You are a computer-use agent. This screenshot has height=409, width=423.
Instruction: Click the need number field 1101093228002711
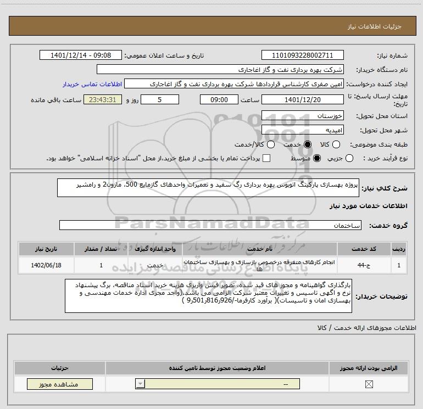pos(302,55)
